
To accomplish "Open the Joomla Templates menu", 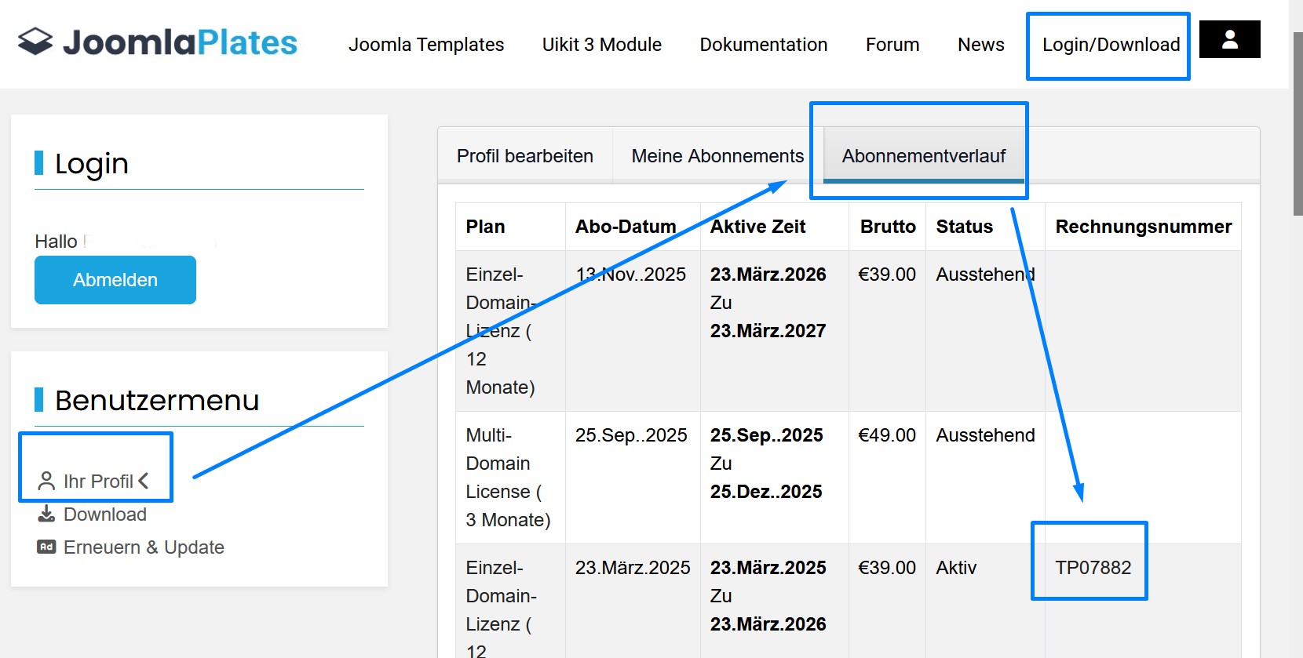I will (426, 45).
